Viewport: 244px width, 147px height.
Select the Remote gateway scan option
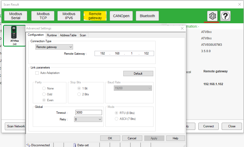click(95, 16)
